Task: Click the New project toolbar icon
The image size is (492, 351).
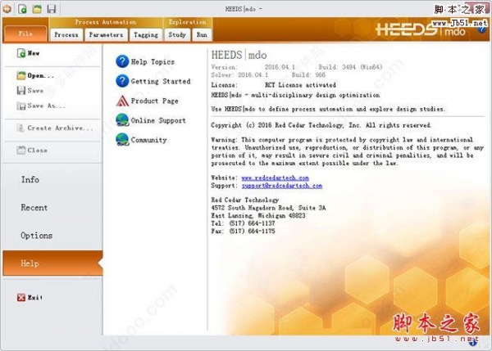Action: tap(22, 9)
